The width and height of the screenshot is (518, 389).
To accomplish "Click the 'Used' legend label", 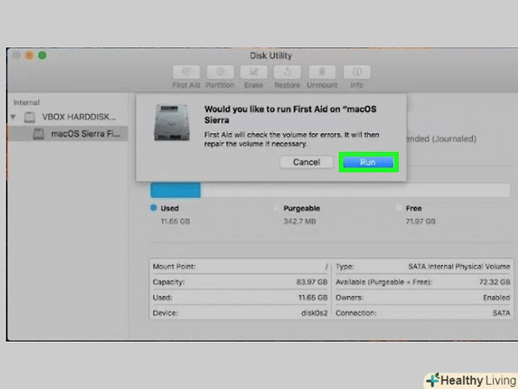I will (x=170, y=208).
